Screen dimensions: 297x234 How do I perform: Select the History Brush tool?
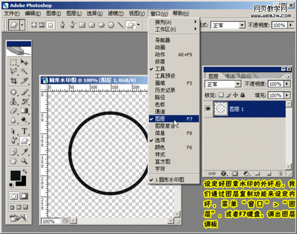point(24,101)
